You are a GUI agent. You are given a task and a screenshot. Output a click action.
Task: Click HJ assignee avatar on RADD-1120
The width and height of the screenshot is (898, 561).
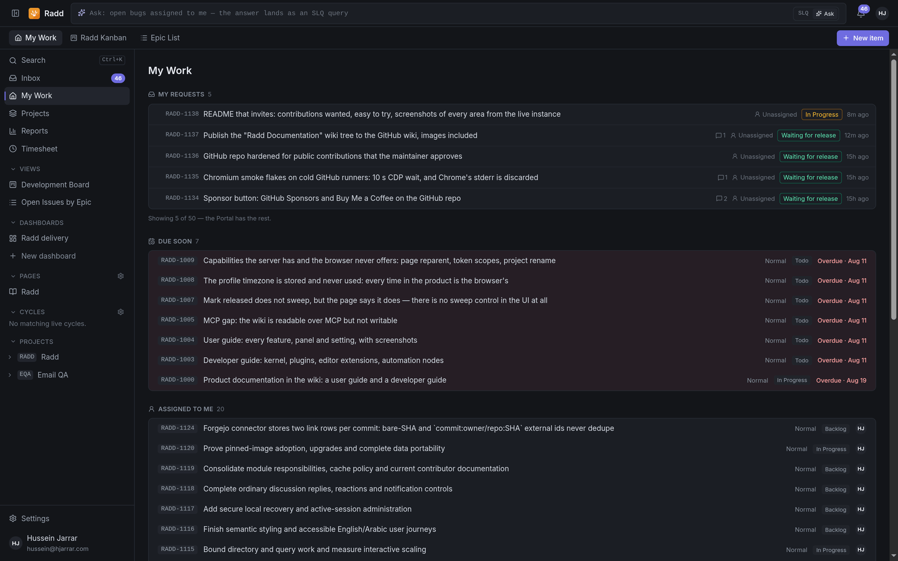point(861,449)
